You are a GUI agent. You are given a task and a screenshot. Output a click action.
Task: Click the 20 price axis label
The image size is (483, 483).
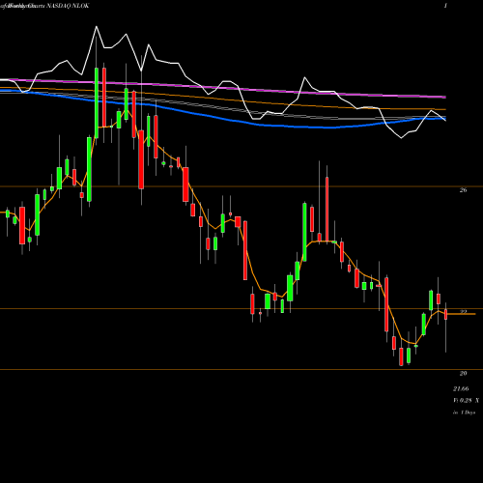(x=463, y=374)
